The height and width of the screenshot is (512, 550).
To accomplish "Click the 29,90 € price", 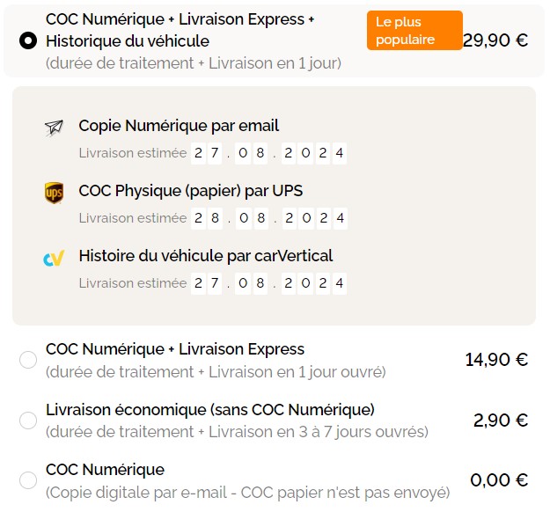I will pos(495,40).
